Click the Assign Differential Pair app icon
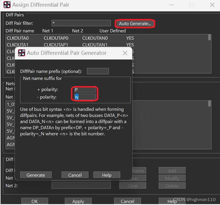Screen dimensions: 220x205 click(x=7, y=5)
